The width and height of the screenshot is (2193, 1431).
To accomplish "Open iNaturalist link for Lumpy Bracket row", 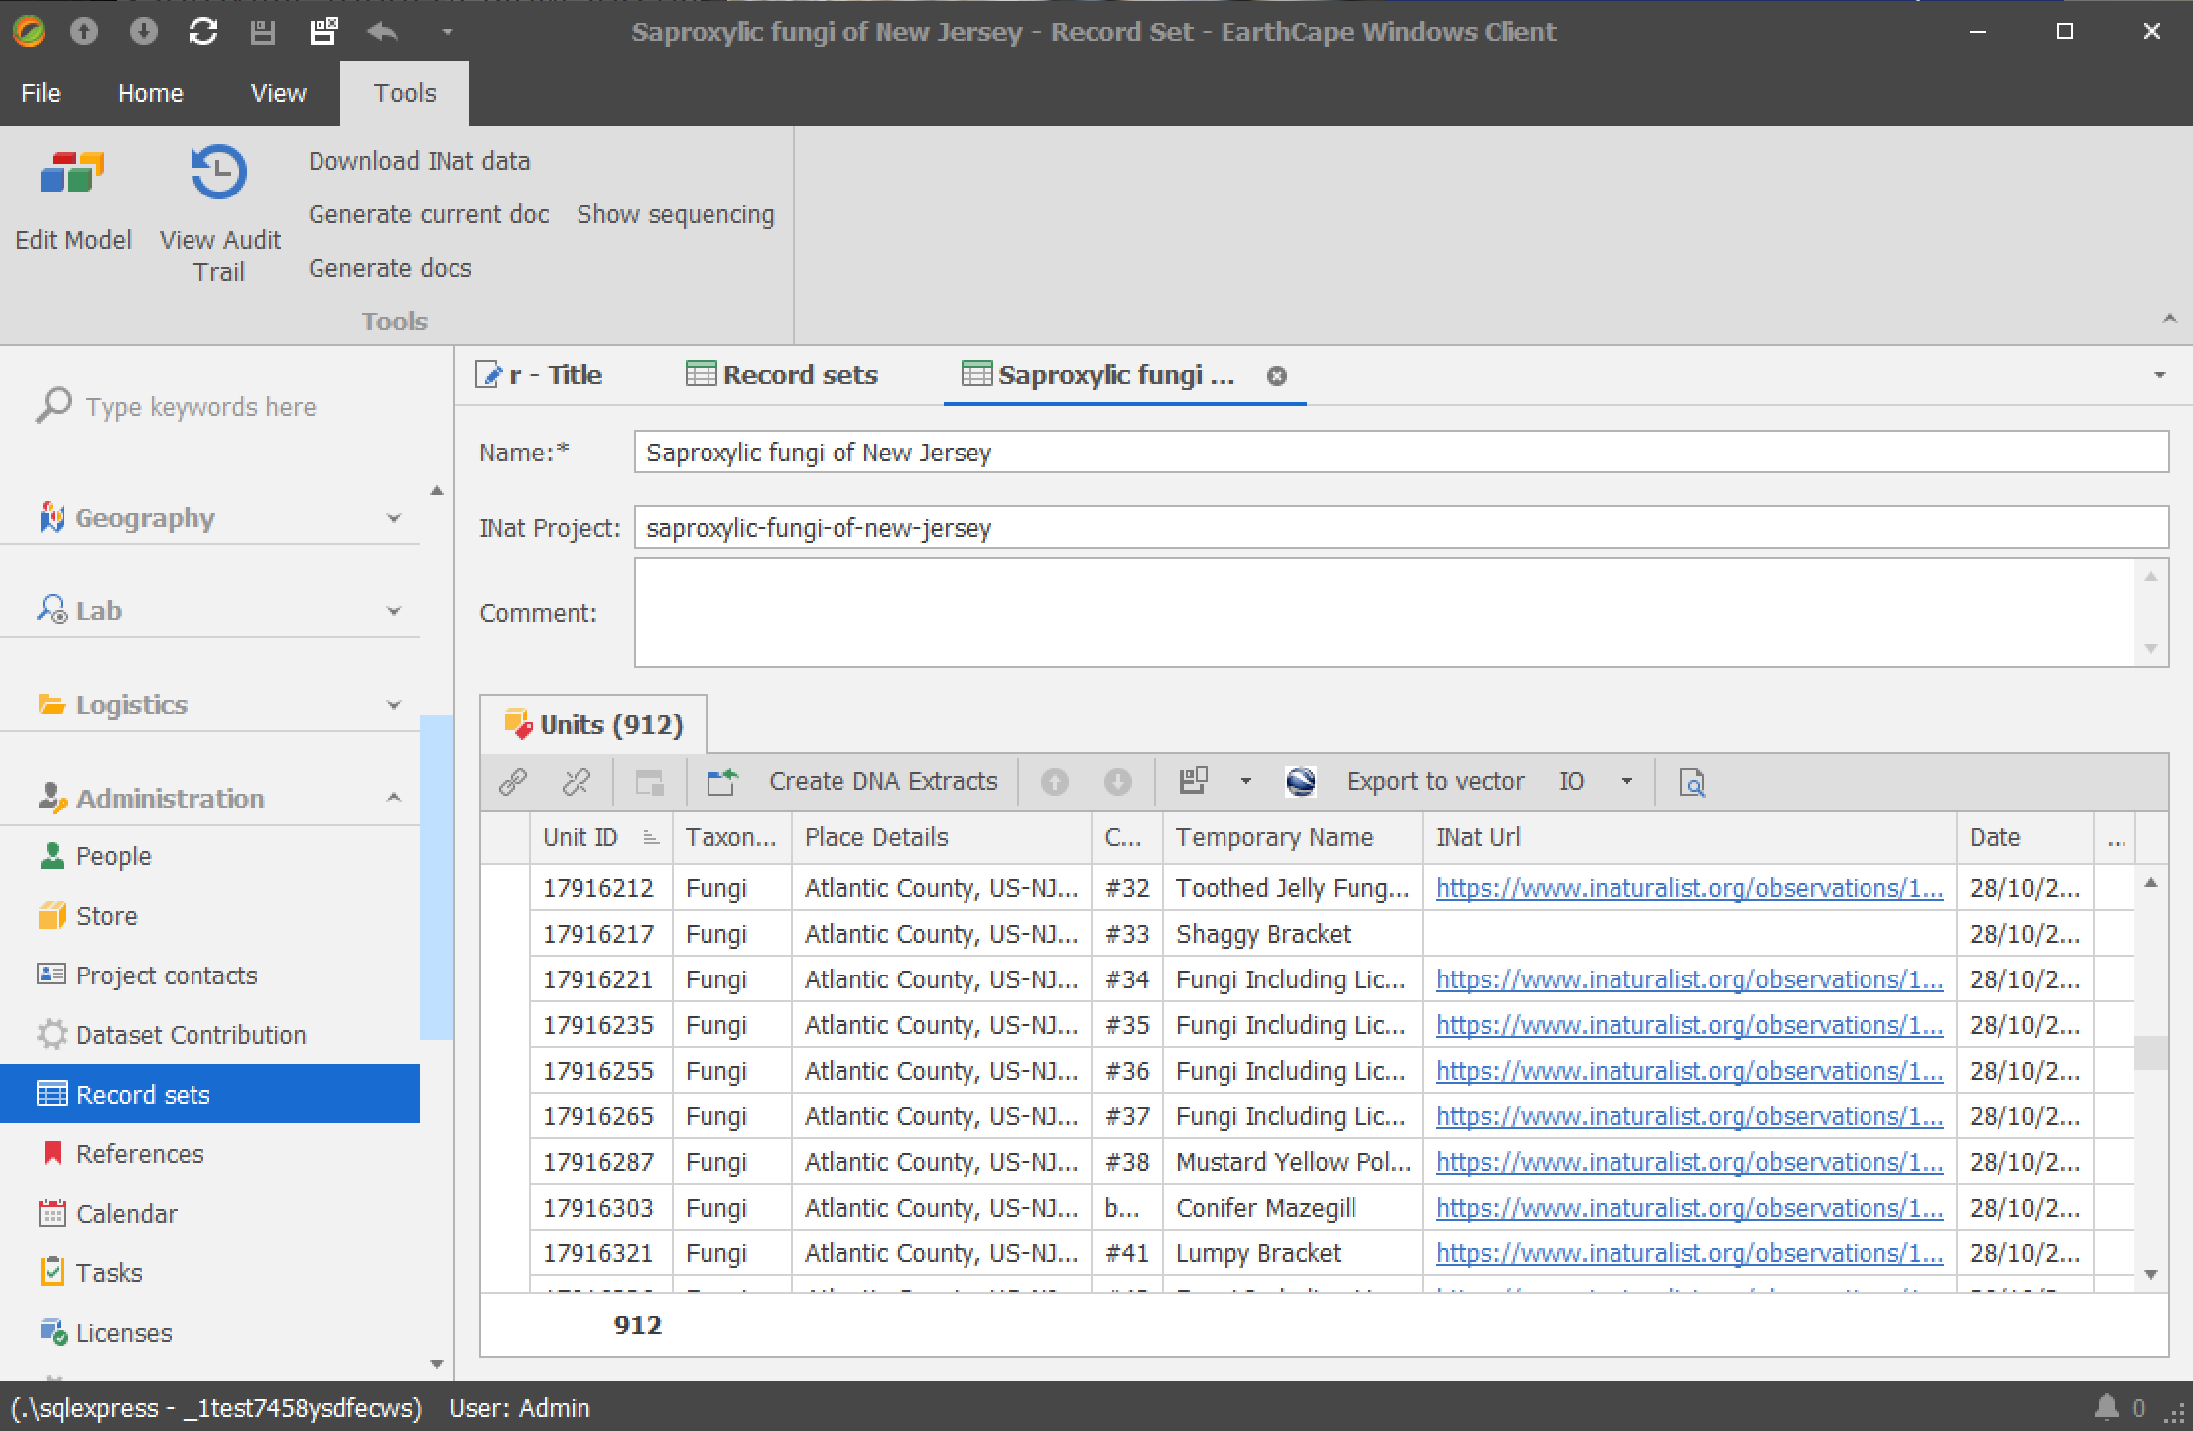I will click(1689, 1253).
